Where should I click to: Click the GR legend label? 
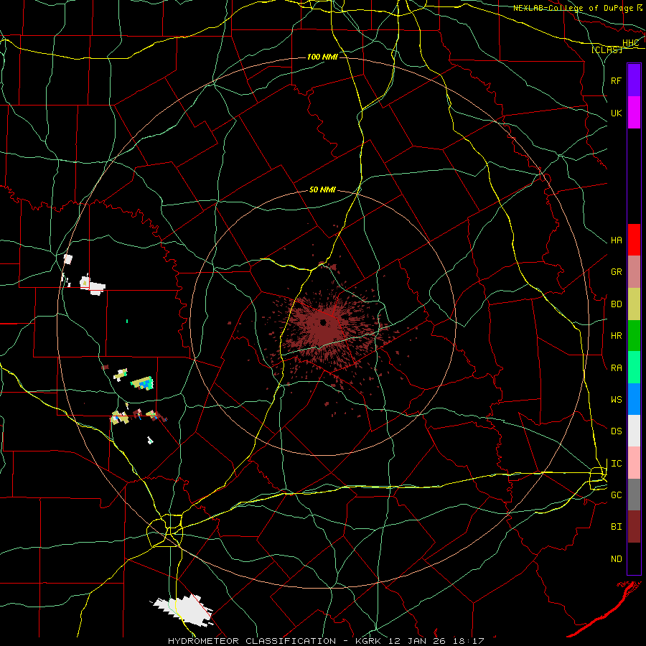point(616,272)
